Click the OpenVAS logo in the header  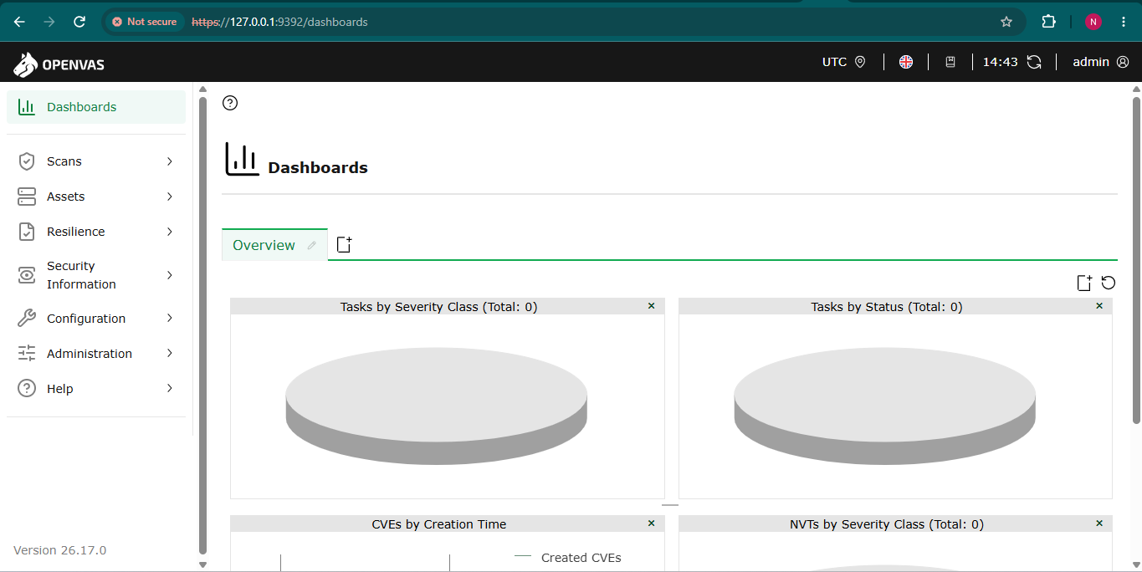point(59,64)
